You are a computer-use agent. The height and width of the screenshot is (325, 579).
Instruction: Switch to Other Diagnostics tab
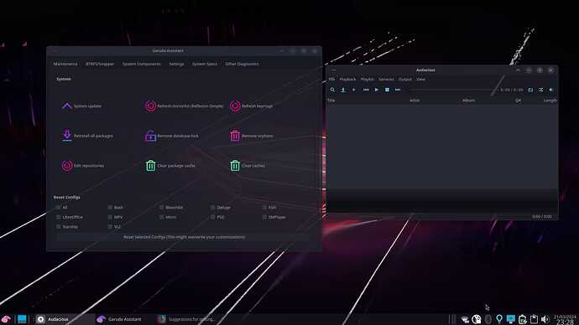tap(242, 64)
